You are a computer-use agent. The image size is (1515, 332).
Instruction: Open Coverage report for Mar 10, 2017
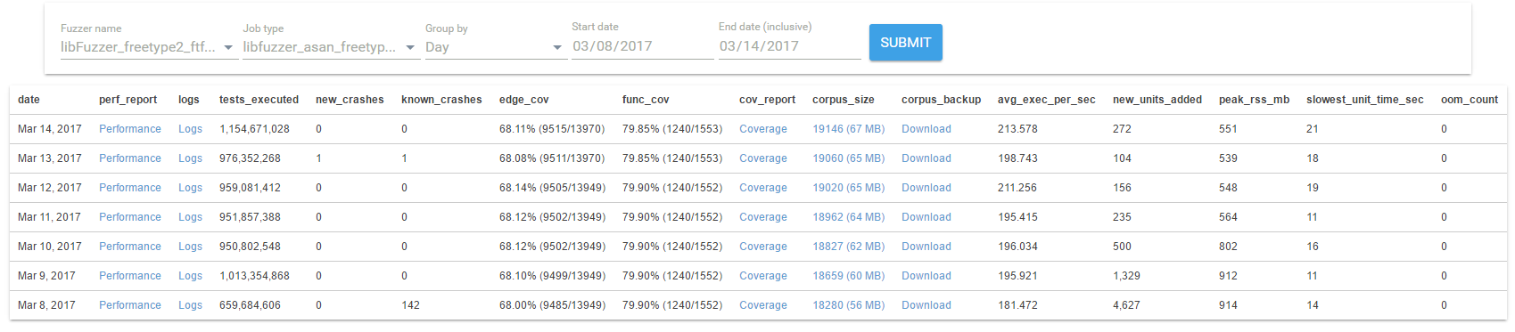(x=763, y=247)
